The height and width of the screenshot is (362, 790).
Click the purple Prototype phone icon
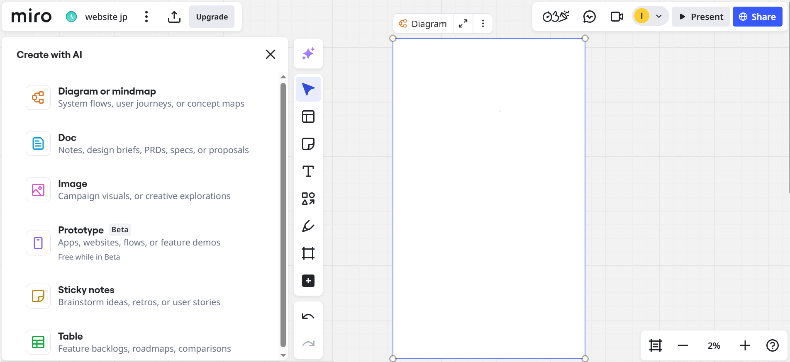38,243
